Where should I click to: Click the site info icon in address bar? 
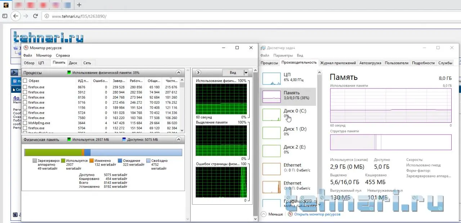[46, 16]
